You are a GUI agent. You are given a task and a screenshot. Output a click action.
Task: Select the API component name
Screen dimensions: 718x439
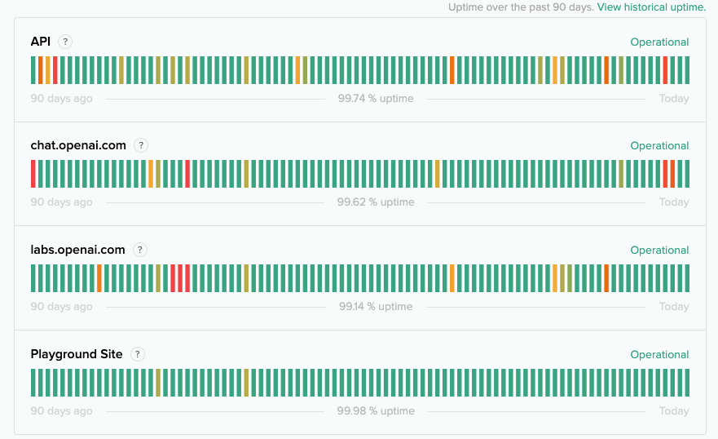pyautogui.click(x=40, y=42)
